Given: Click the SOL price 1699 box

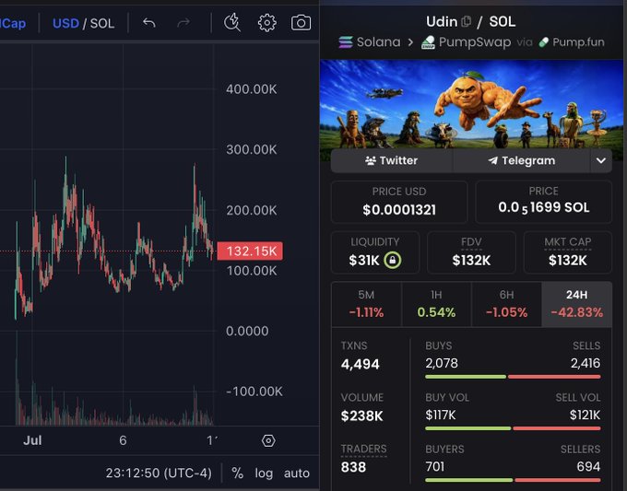Looking at the screenshot, I should (x=543, y=202).
